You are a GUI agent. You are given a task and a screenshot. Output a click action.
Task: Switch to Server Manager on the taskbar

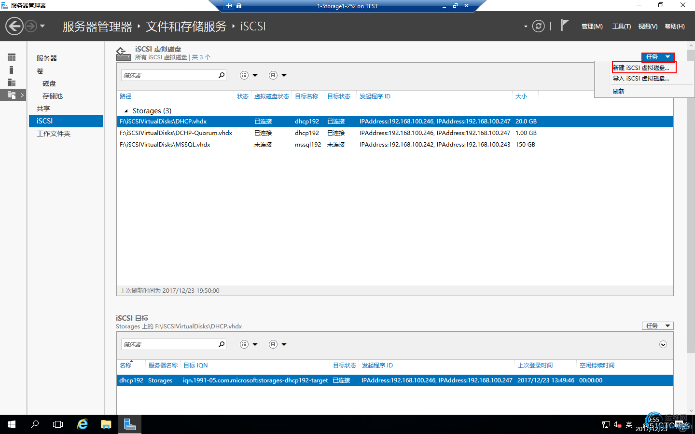(129, 424)
